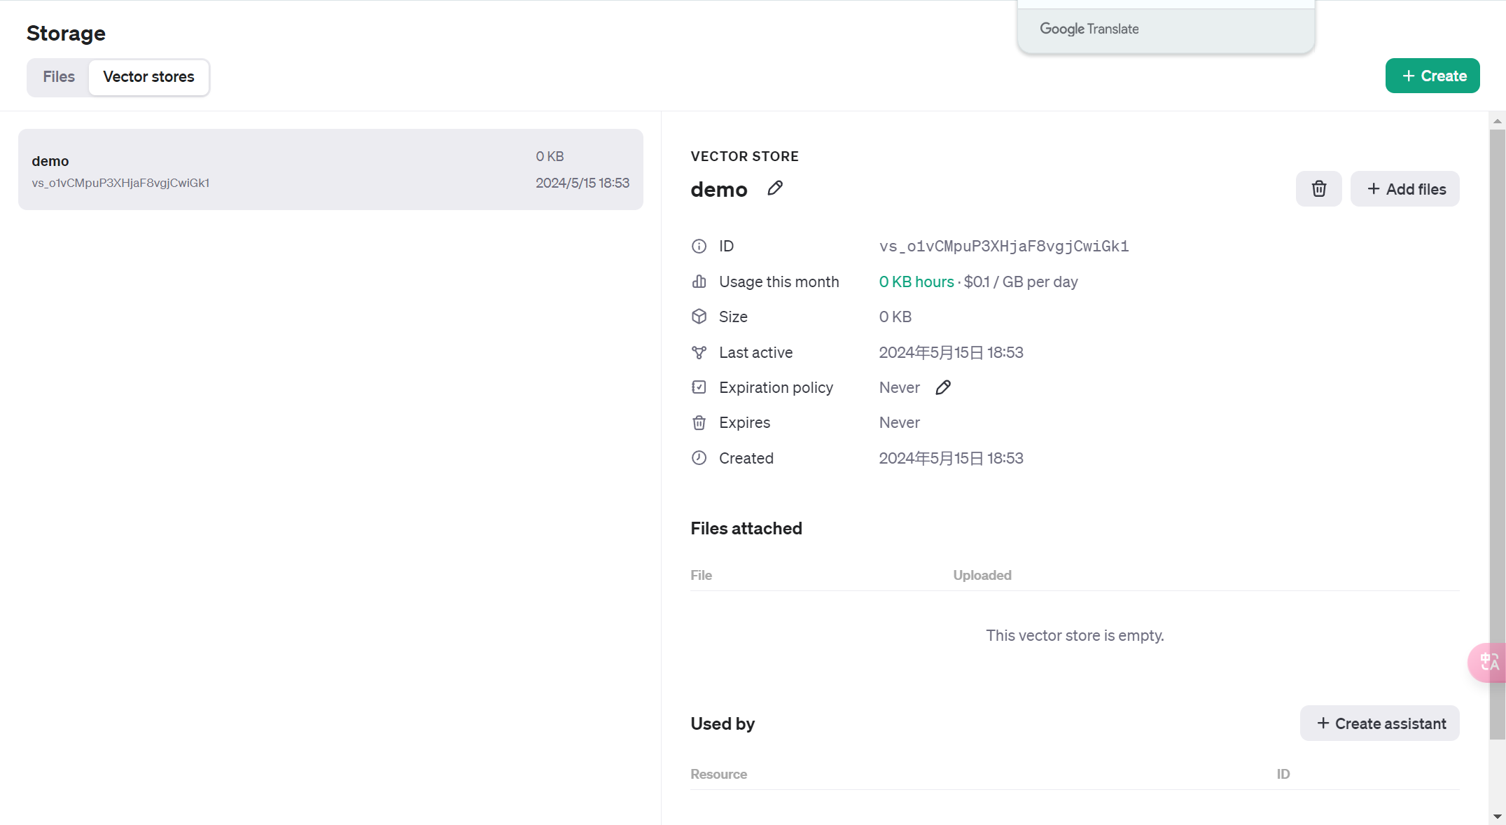Click the Last active nodes icon
1506x825 pixels.
(x=699, y=352)
